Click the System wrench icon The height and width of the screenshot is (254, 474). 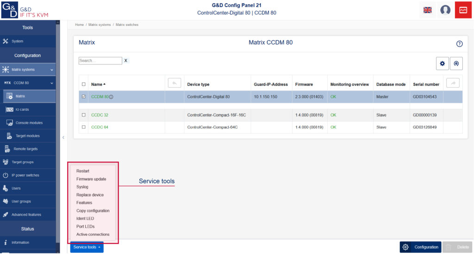click(x=6, y=41)
